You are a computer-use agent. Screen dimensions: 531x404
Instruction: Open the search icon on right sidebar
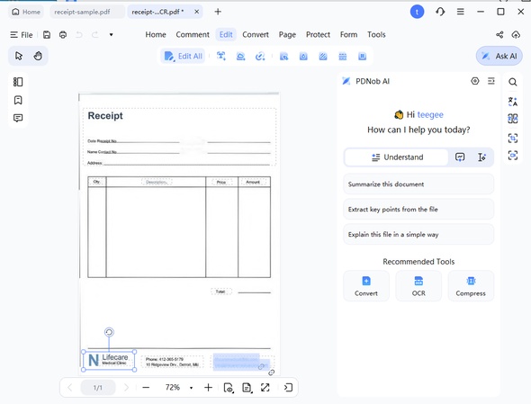[x=513, y=82]
